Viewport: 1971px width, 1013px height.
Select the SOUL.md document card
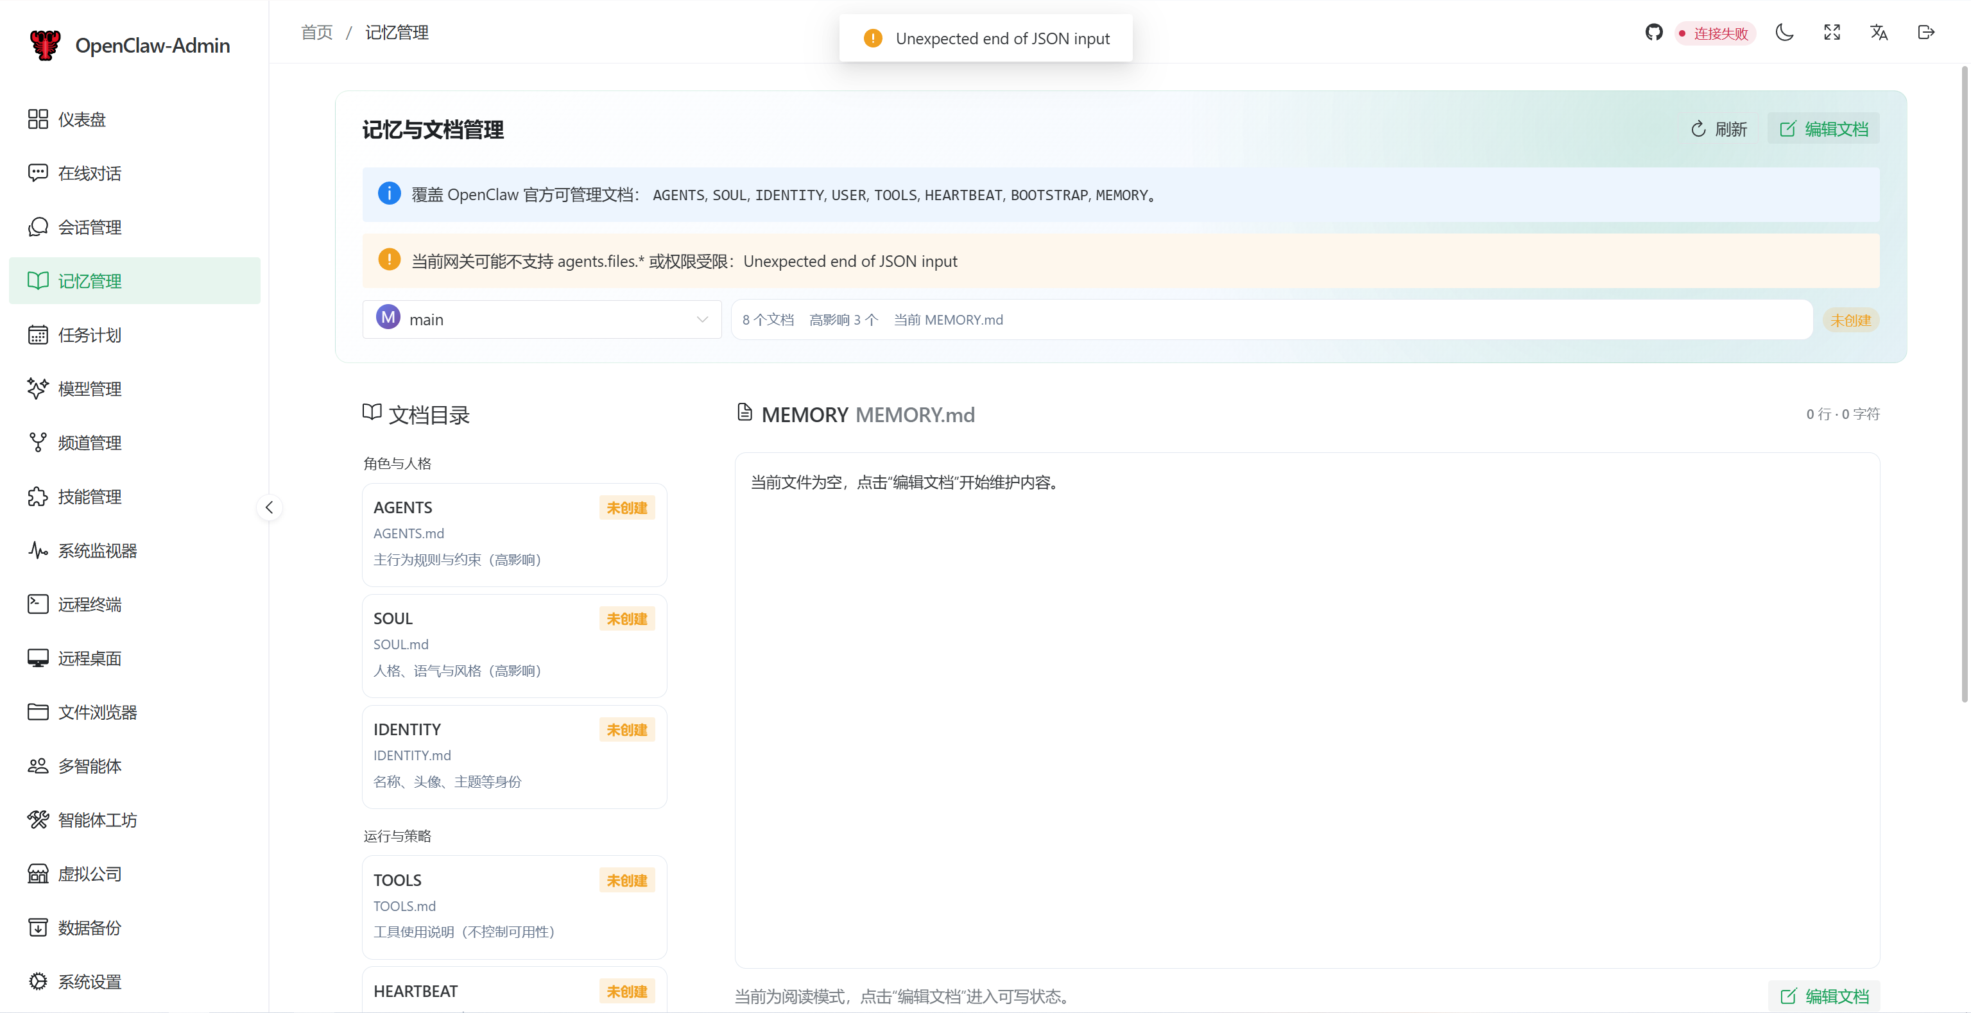pos(514,645)
